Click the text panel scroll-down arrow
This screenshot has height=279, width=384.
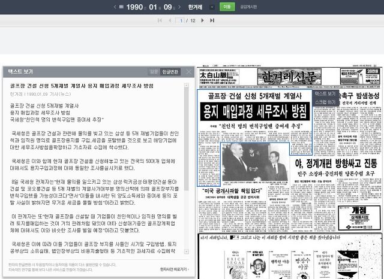187,251
